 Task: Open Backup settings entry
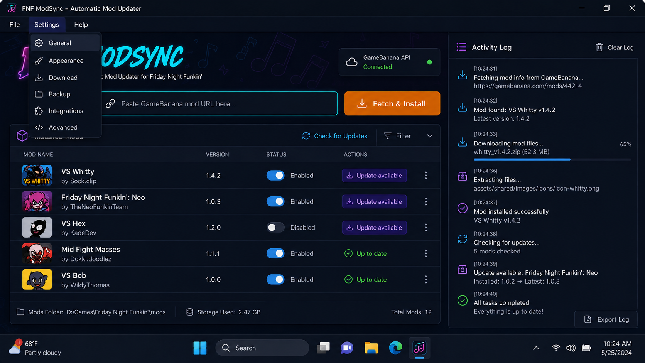(x=65, y=94)
